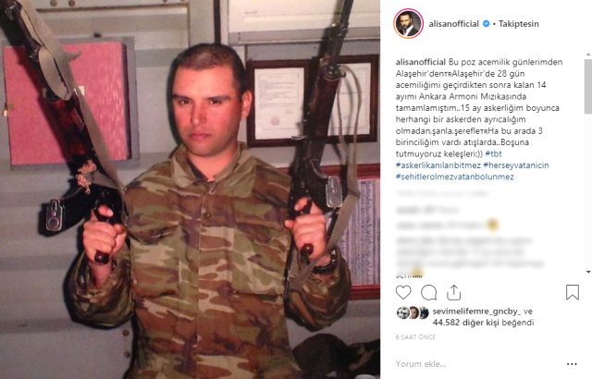
Task: Click the verified badge next to alisanofficial
Action: click(487, 23)
